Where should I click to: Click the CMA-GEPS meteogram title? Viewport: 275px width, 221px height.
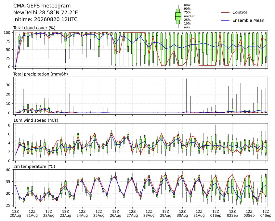point(42,6)
